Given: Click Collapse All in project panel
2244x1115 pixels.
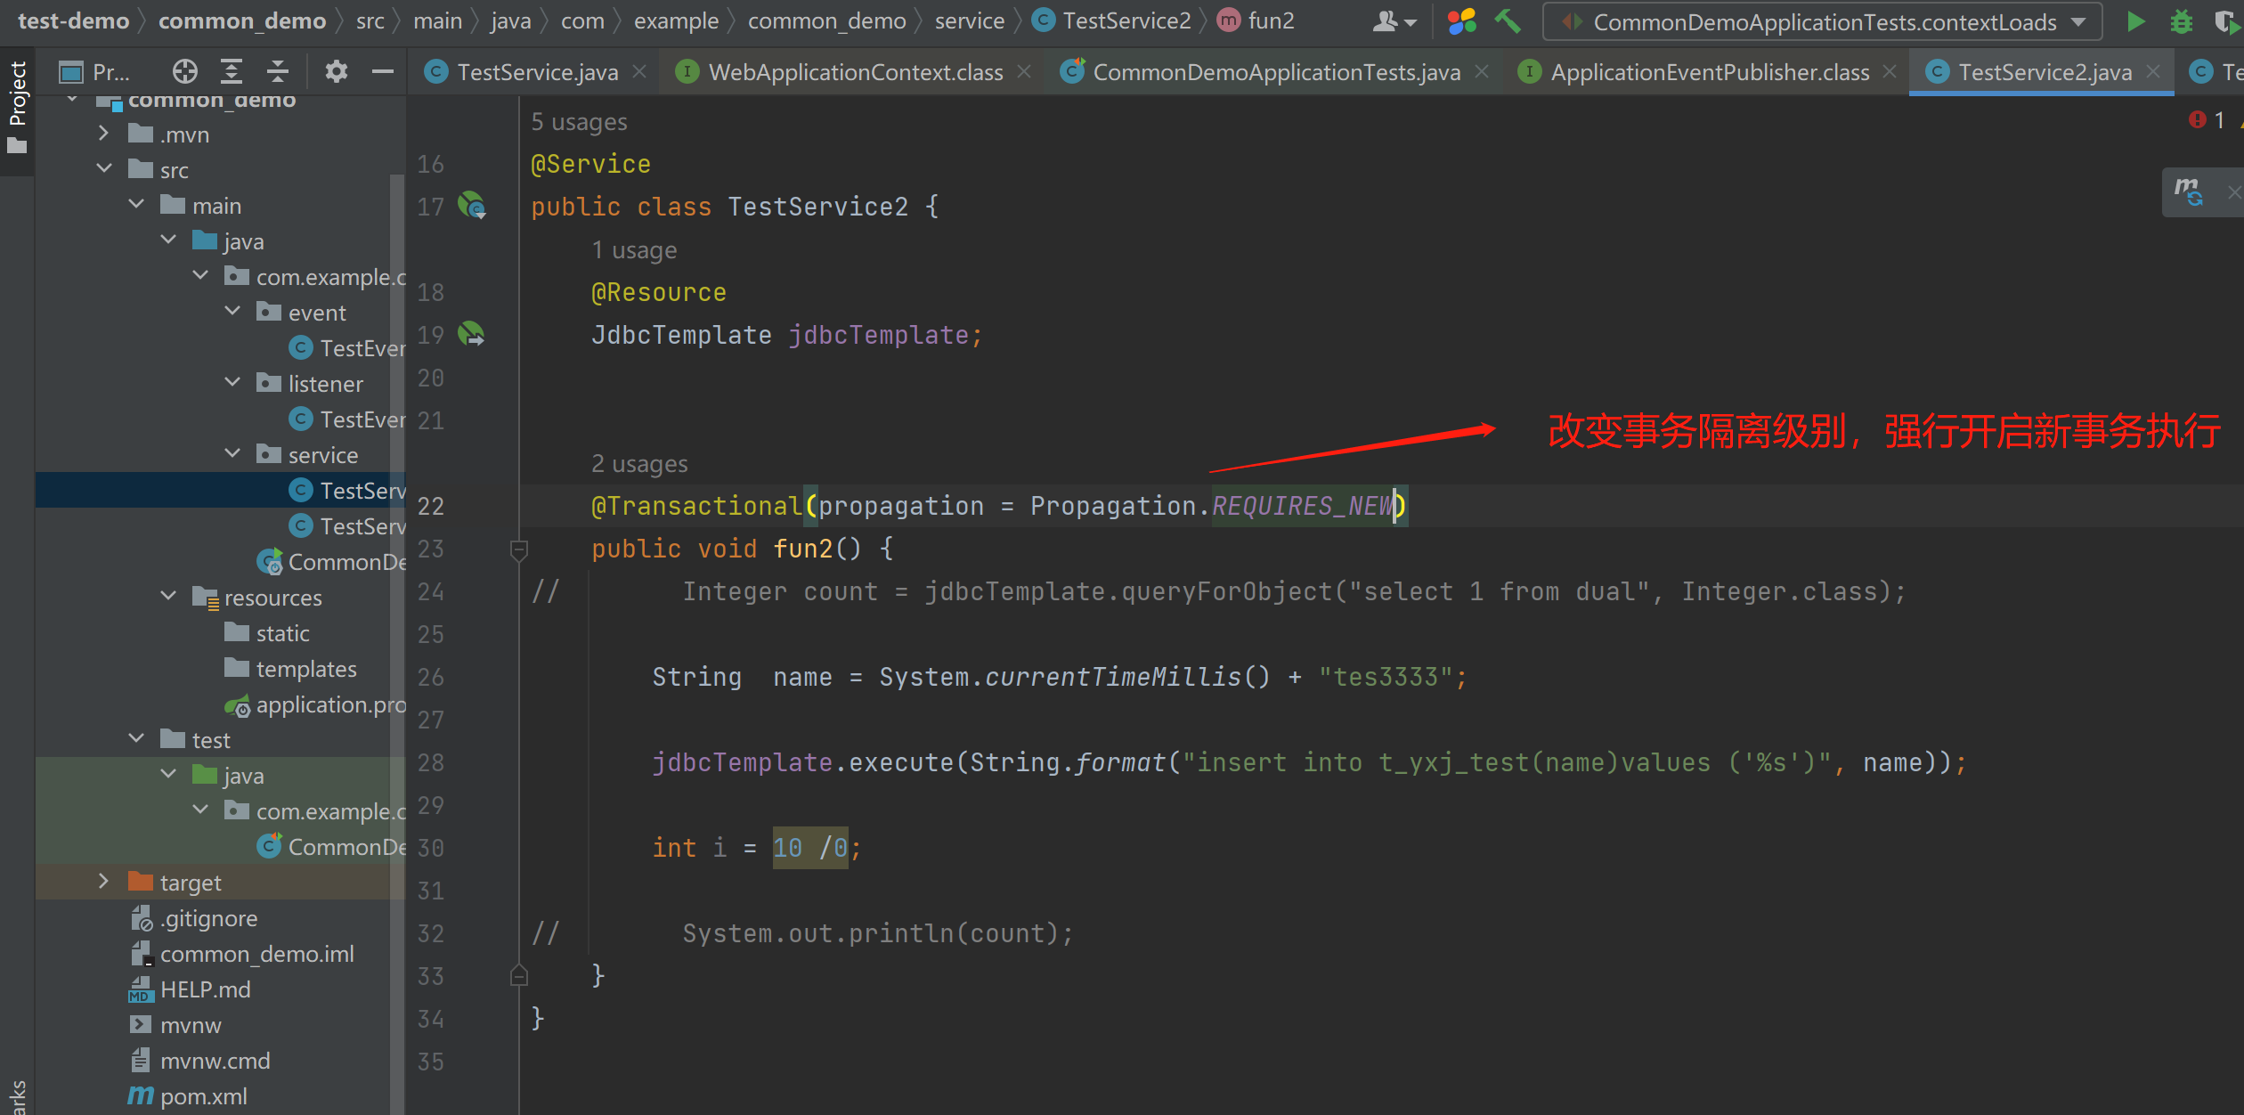Looking at the screenshot, I should [x=278, y=71].
